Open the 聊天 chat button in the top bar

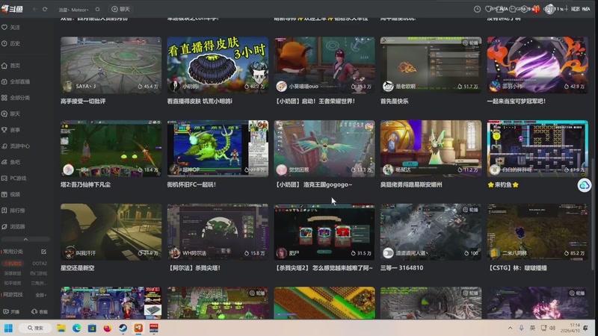pos(120,9)
